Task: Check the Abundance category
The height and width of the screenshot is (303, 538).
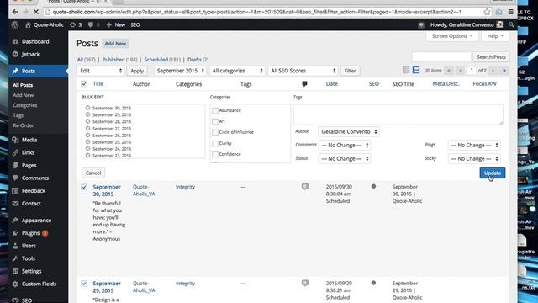Action: pyautogui.click(x=215, y=110)
